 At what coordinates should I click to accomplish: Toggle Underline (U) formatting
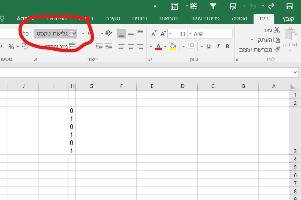[x=209, y=47]
